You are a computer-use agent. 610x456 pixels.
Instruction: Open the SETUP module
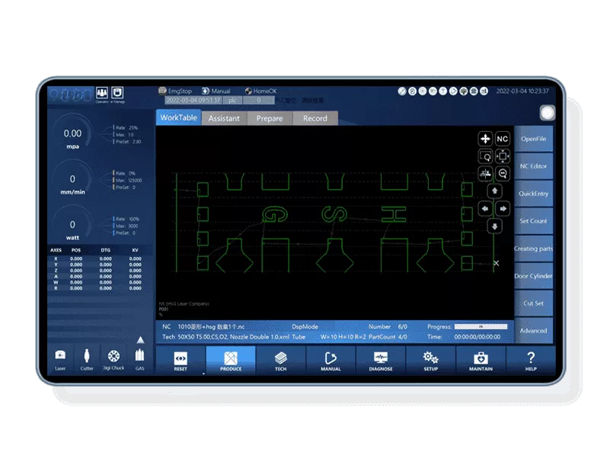(431, 361)
